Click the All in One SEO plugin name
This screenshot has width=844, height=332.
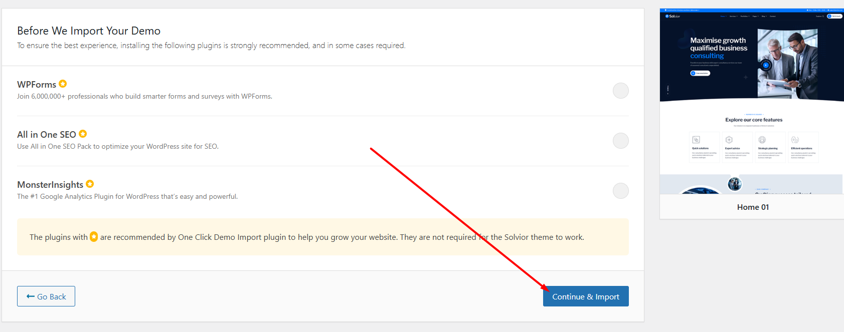[47, 135]
